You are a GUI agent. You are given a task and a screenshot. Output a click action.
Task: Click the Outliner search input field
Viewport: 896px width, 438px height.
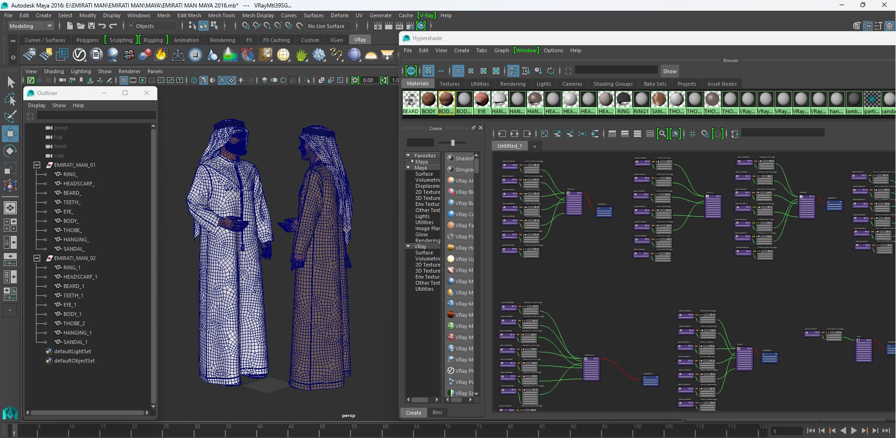[x=96, y=115]
